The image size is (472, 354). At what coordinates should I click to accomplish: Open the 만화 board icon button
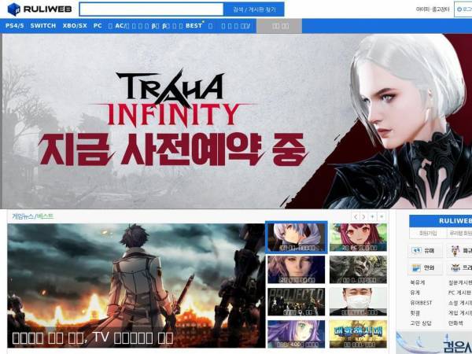pos(425,267)
